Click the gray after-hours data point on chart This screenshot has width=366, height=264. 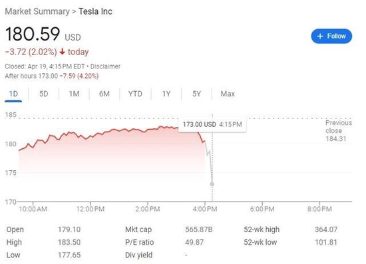tap(212, 184)
